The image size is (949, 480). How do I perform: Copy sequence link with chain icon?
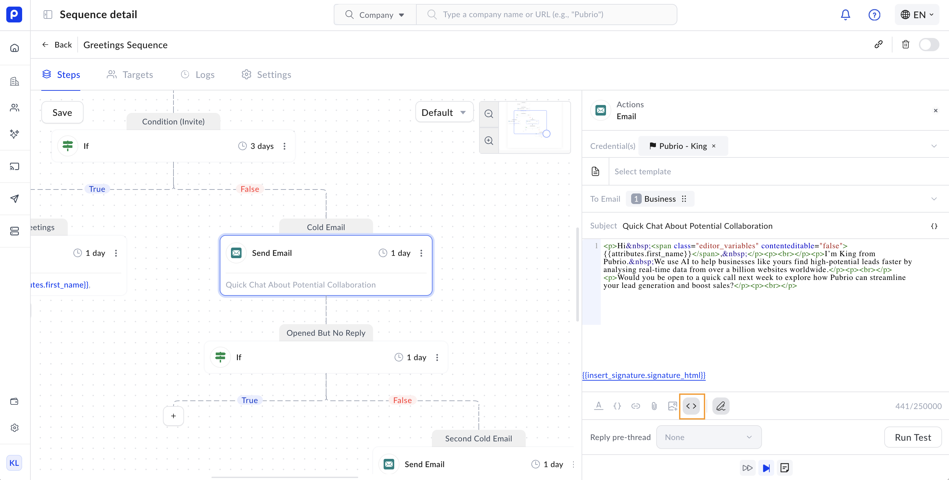pyautogui.click(x=878, y=45)
